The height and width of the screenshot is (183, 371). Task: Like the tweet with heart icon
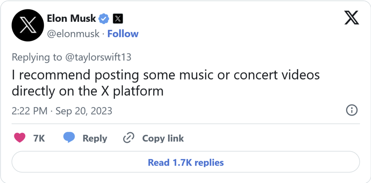click(x=20, y=138)
